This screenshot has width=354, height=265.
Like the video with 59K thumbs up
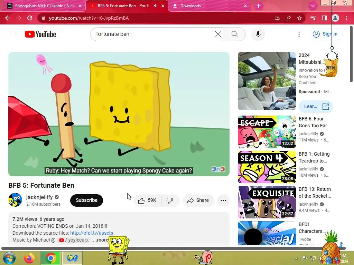click(x=147, y=200)
